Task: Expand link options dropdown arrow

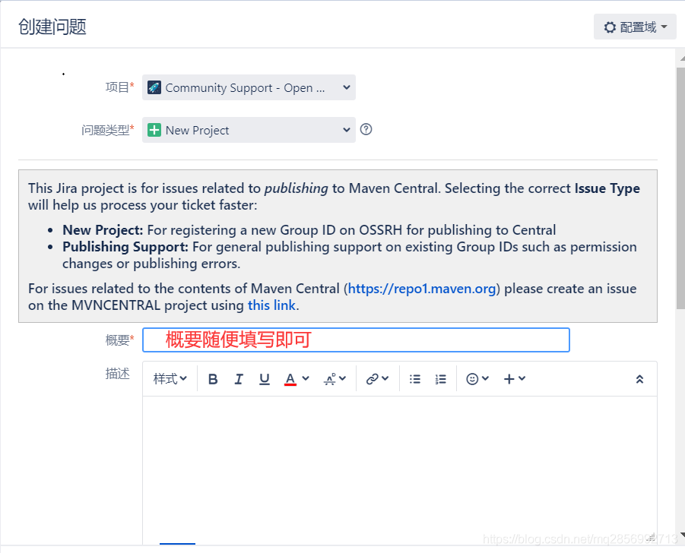Action: pyautogui.click(x=385, y=378)
